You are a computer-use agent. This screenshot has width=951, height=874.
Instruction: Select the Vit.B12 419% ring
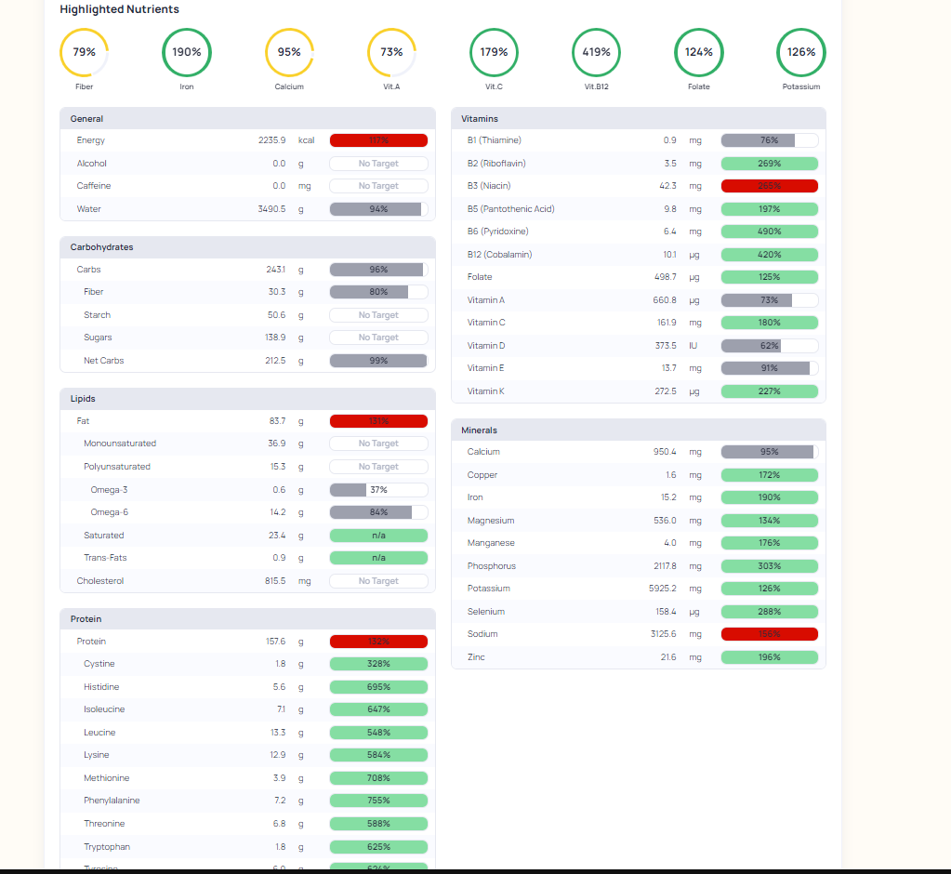pyautogui.click(x=596, y=52)
